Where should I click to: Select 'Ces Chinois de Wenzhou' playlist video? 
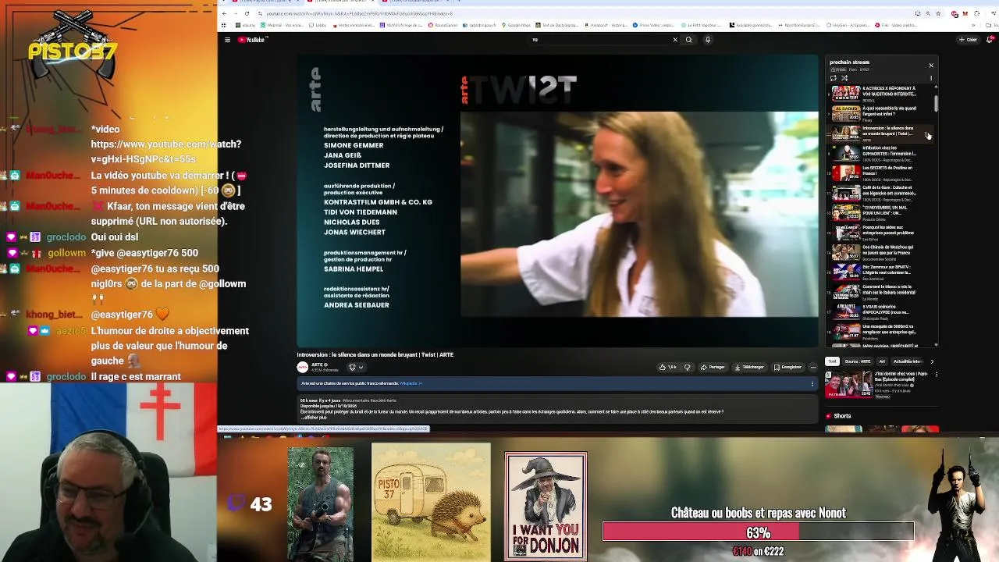879,251
